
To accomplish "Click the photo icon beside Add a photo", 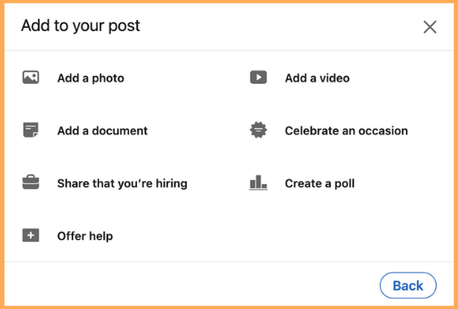I will click(x=30, y=77).
